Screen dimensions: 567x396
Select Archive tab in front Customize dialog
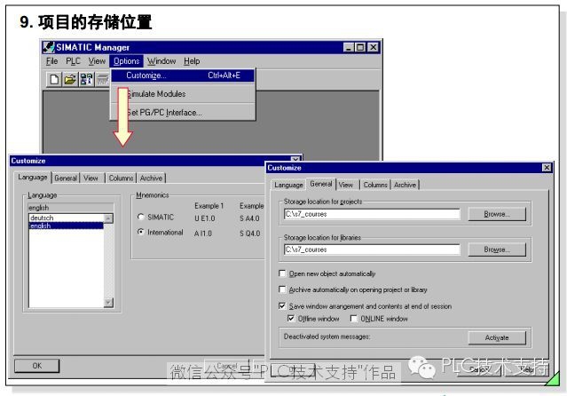[405, 185]
